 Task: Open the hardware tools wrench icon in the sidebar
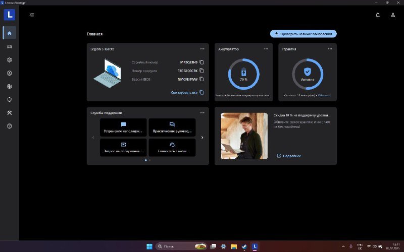(10, 113)
